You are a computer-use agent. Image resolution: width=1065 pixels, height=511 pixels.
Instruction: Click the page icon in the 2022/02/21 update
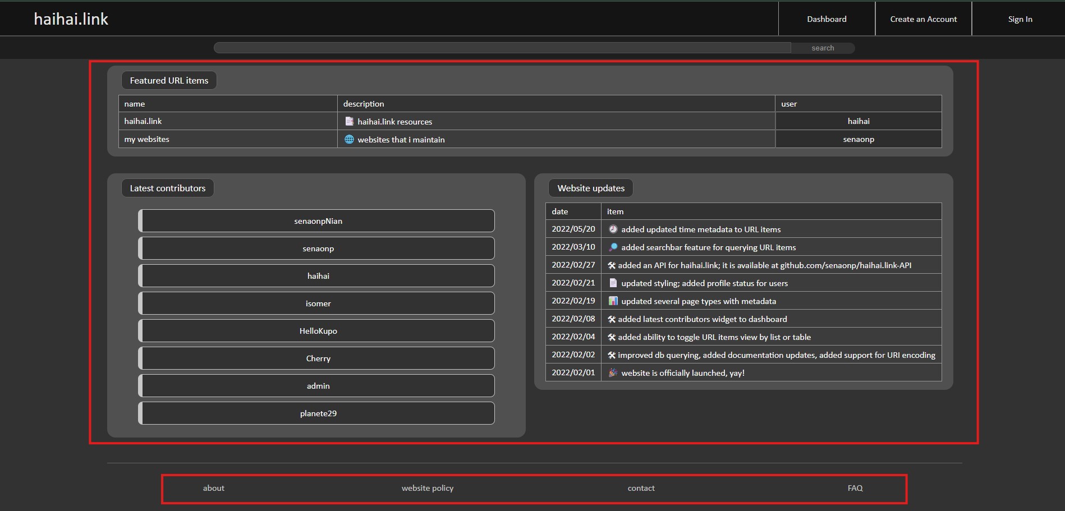[x=613, y=283]
